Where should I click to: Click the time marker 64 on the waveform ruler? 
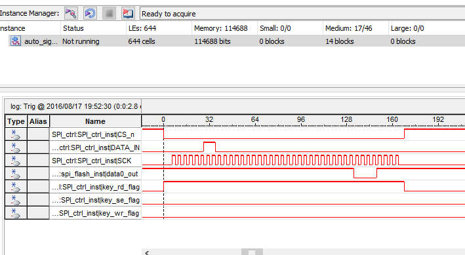pyautogui.click(x=254, y=119)
